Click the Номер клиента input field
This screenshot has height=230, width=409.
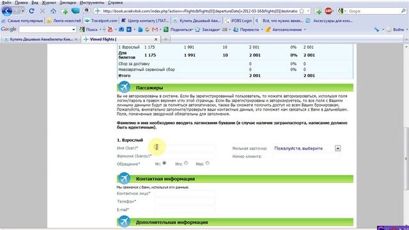pos(306,156)
